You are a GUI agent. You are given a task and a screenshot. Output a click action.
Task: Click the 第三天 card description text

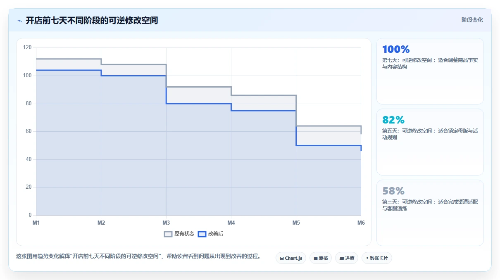click(x=430, y=205)
